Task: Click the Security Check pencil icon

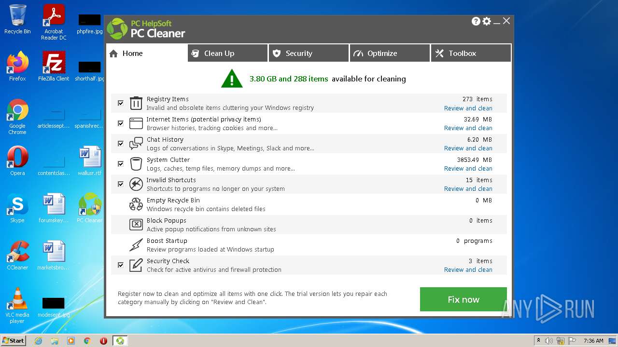Action: 136,265
